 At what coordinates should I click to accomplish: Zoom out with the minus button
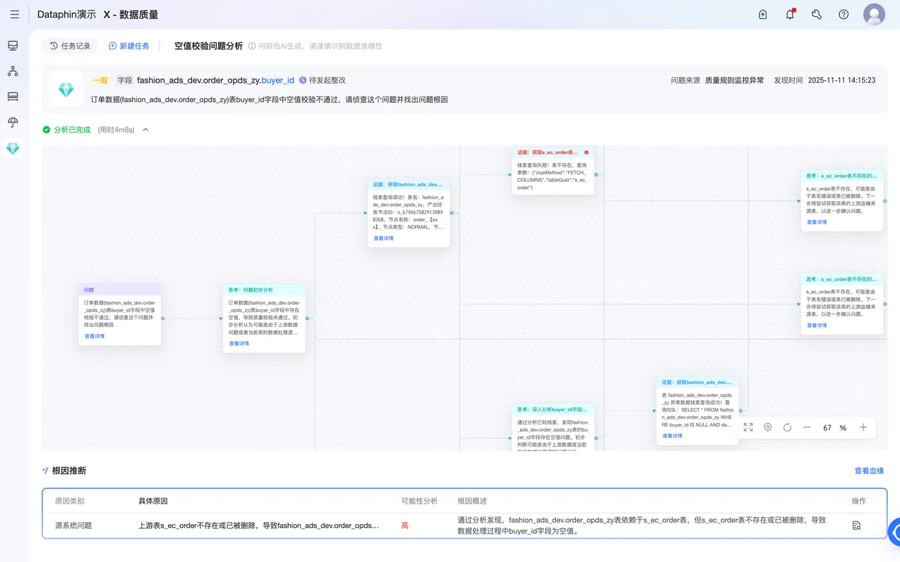click(x=807, y=427)
